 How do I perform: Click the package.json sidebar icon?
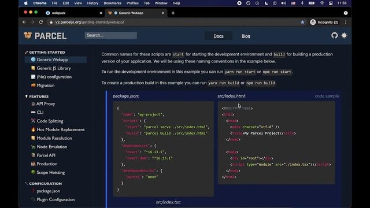tap(34, 191)
